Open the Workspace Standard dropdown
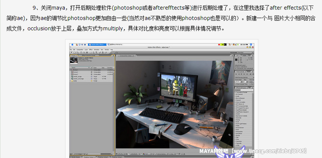 click(246, 53)
